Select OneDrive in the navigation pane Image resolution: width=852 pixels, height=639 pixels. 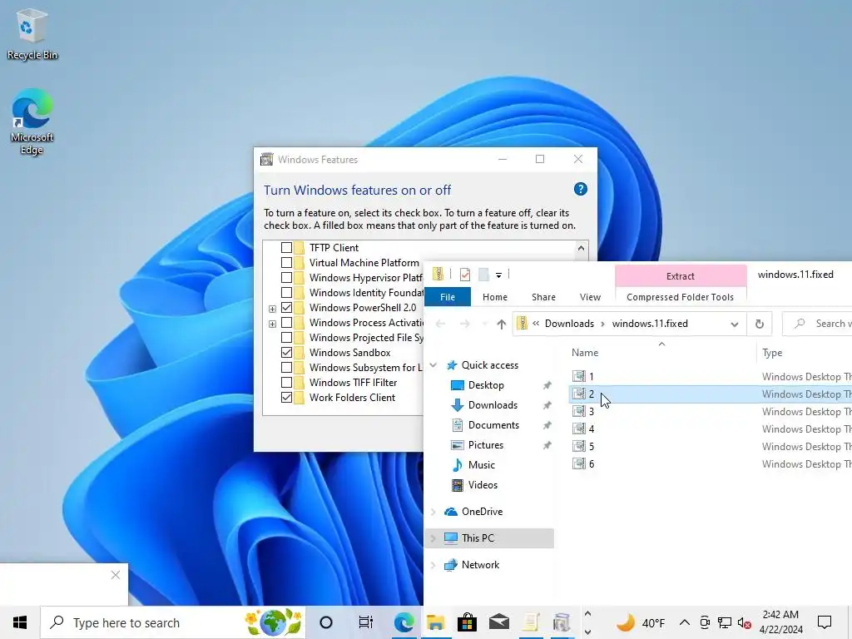482,512
